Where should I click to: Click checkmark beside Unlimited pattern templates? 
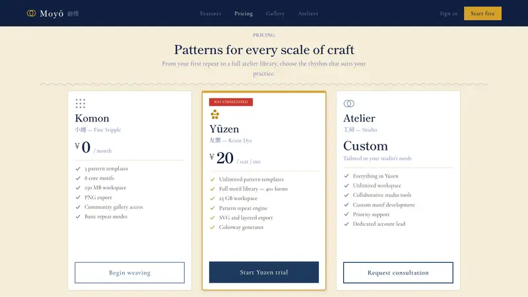click(x=213, y=180)
